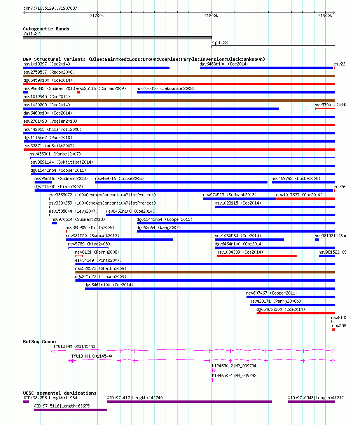Click segmental duplication %ID:97.417 Length:142740

point(189,402)
